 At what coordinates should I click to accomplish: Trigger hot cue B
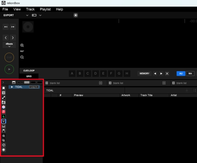80,73
